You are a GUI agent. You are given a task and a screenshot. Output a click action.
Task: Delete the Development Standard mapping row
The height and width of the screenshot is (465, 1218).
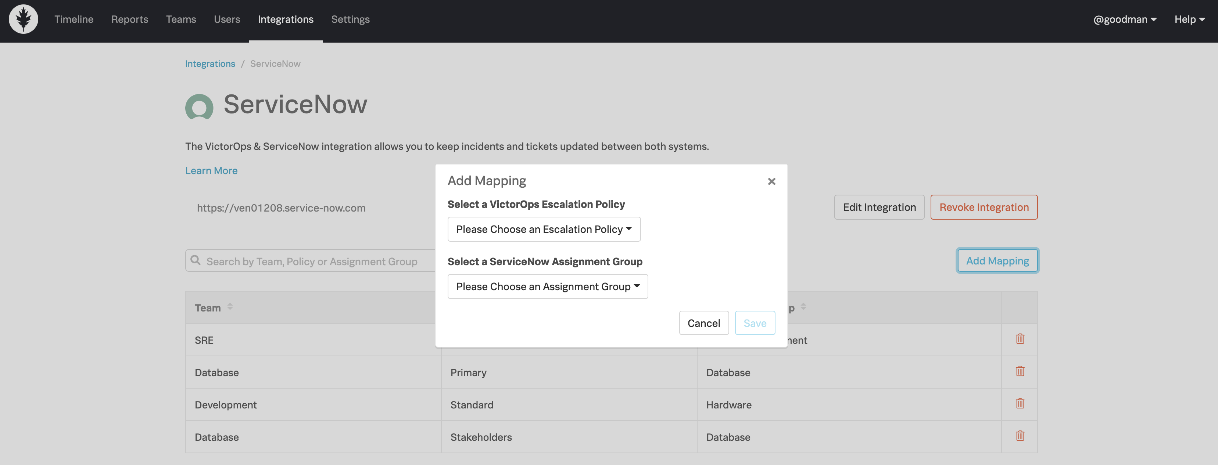(1020, 404)
